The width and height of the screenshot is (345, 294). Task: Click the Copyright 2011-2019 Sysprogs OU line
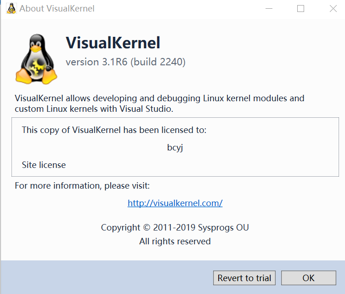[175, 227]
